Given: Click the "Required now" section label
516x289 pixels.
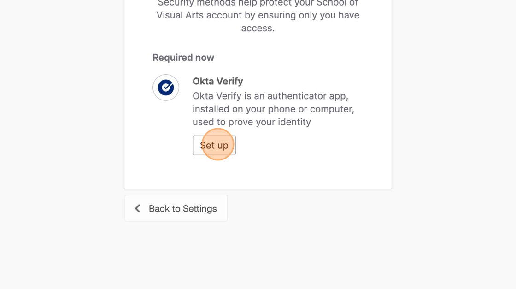Looking at the screenshot, I should coord(183,58).
